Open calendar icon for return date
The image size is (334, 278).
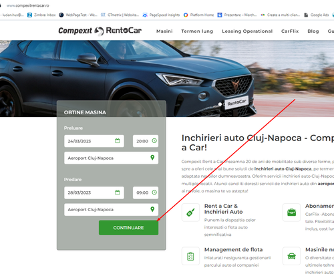[118, 192]
